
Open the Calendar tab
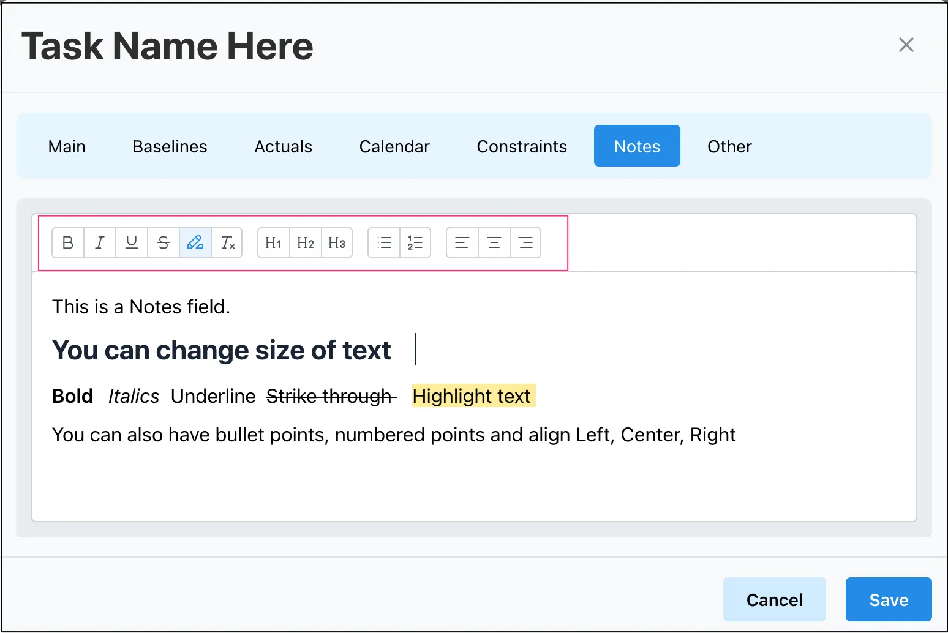click(394, 146)
